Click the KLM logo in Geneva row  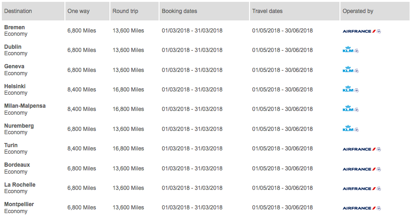click(350, 70)
